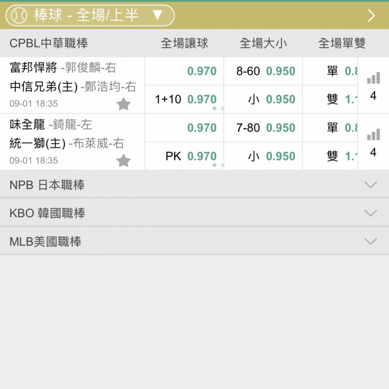389x389 pixels.
Task: Select 統一獅 PK handicap odds 0.970
Action: coord(184,156)
